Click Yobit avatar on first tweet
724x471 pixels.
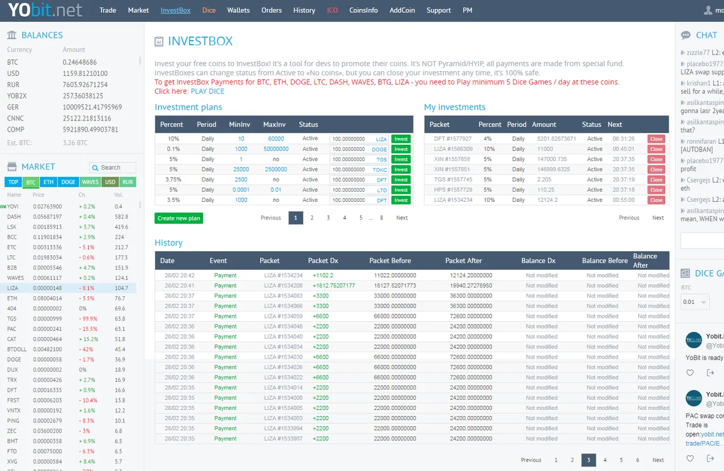(693, 340)
